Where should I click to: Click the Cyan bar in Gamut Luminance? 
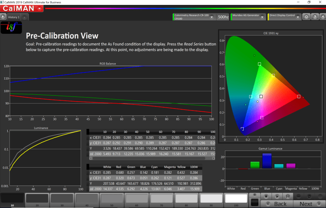(279, 166)
